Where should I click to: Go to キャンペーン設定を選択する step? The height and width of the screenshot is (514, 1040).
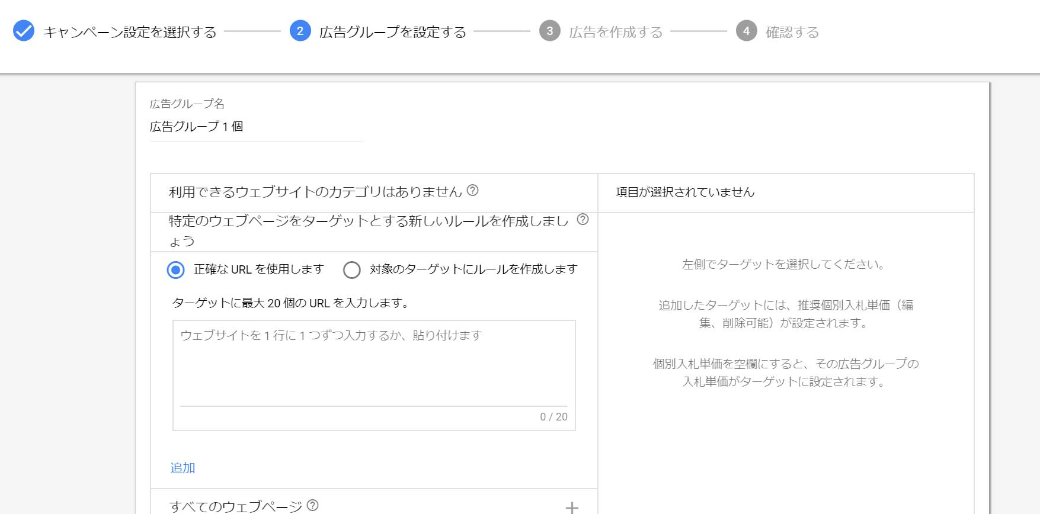point(130,32)
